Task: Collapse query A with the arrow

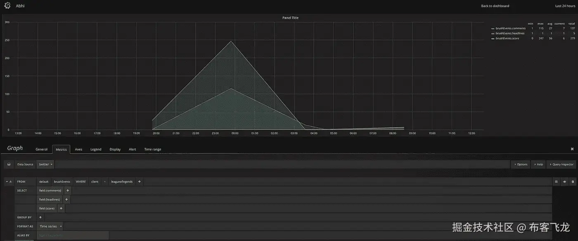Action: point(7,181)
